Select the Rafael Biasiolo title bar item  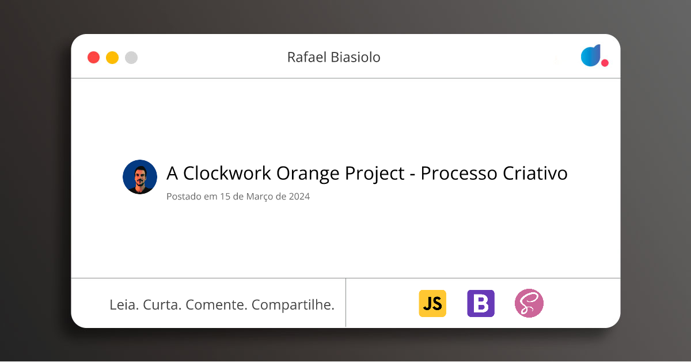click(334, 57)
